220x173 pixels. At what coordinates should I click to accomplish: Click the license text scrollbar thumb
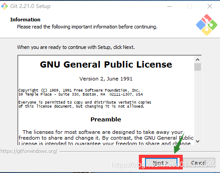pos(197,67)
